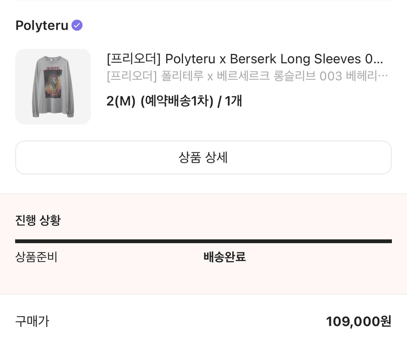Click the 구매가 label
This screenshot has height=337, width=407.
click(x=32, y=321)
